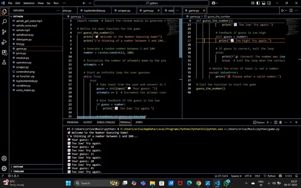Click the UTF-8 encoding indicator
The height and width of the screenshot is (188, 301).
pyautogui.click(x=248, y=176)
